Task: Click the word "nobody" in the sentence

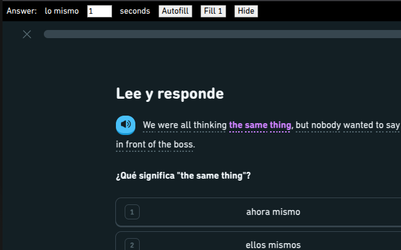Action: [x=326, y=126]
